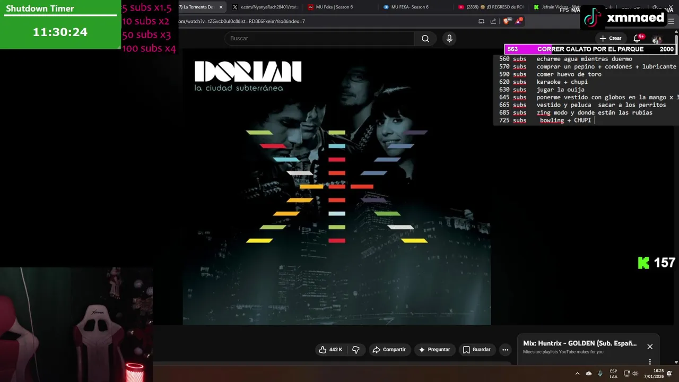Image resolution: width=679 pixels, height=382 pixels.
Task: Open the YouTube account avatar menu
Action: point(657,39)
